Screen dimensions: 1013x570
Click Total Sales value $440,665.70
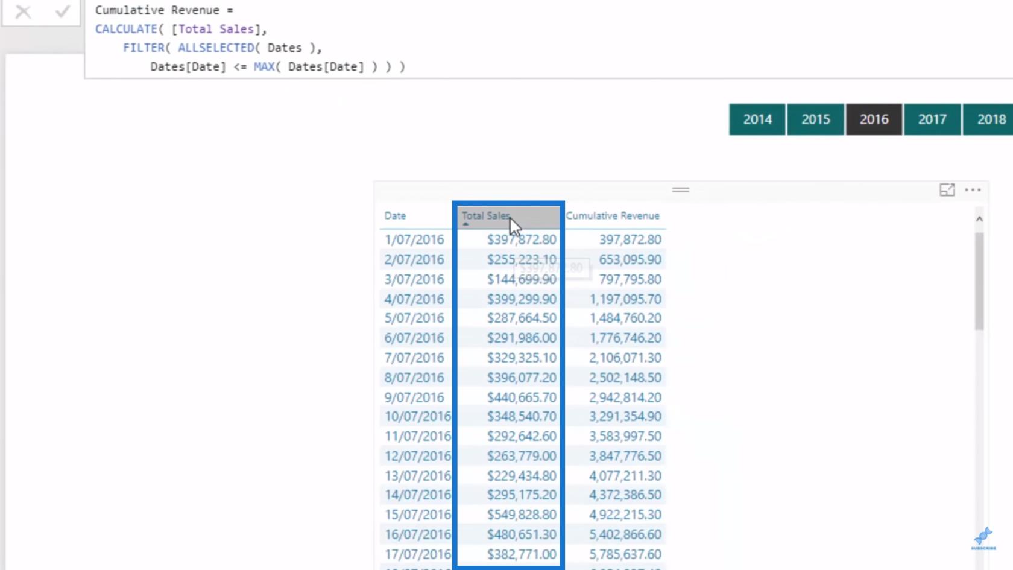tap(522, 397)
